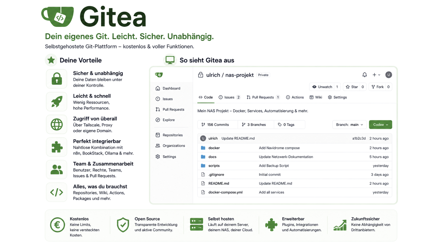Click the Explore compass icon
Viewport: 437px width, 246px height.
158,120
